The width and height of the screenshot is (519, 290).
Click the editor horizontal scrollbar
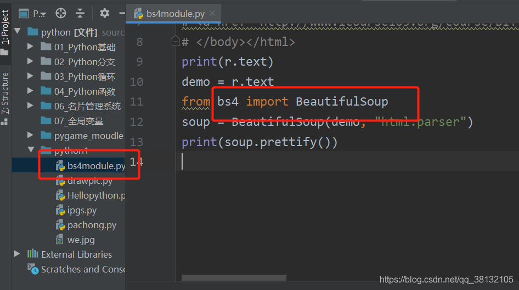pyautogui.click(x=234, y=278)
